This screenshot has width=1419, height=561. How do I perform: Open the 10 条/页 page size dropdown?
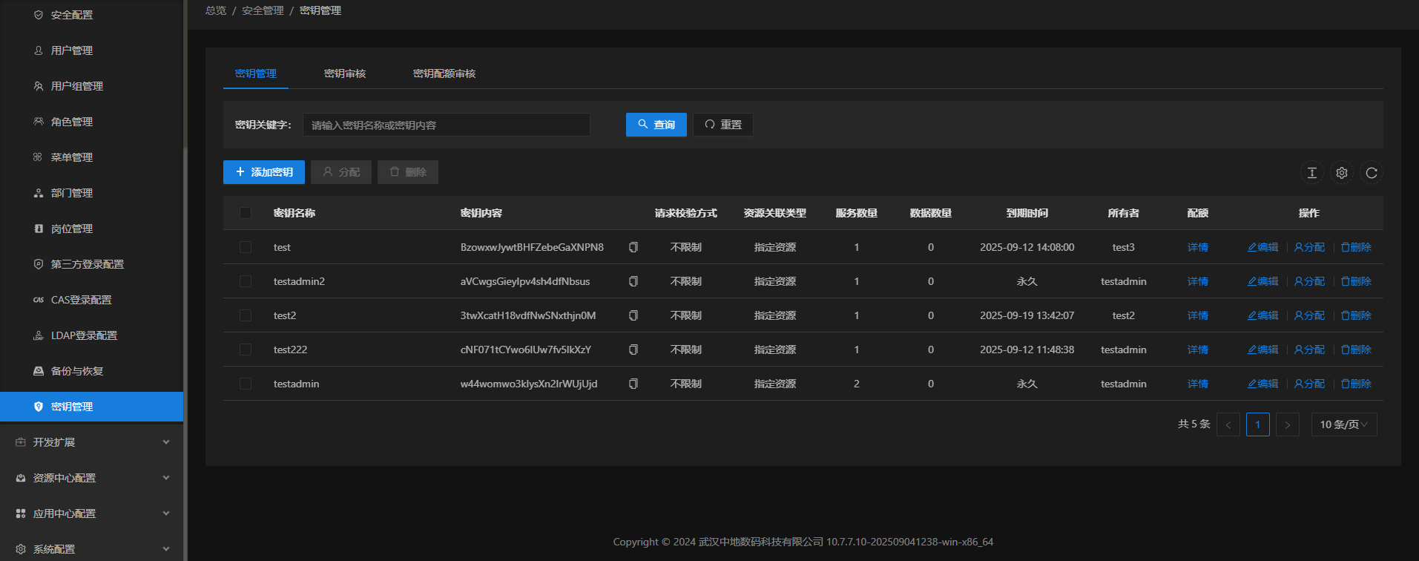pyautogui.click(x=1343, y=424)
